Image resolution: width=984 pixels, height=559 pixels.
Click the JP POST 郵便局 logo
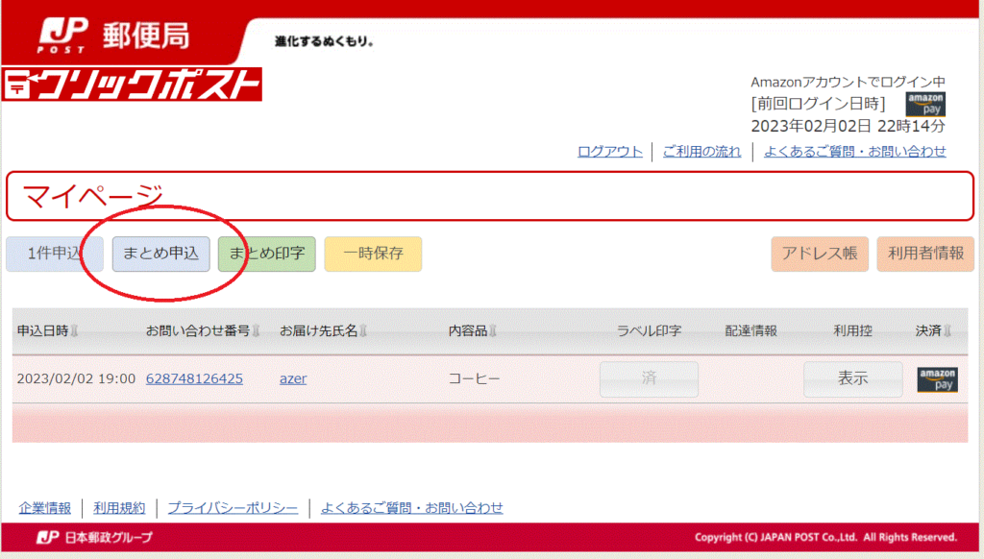point(113,36)
